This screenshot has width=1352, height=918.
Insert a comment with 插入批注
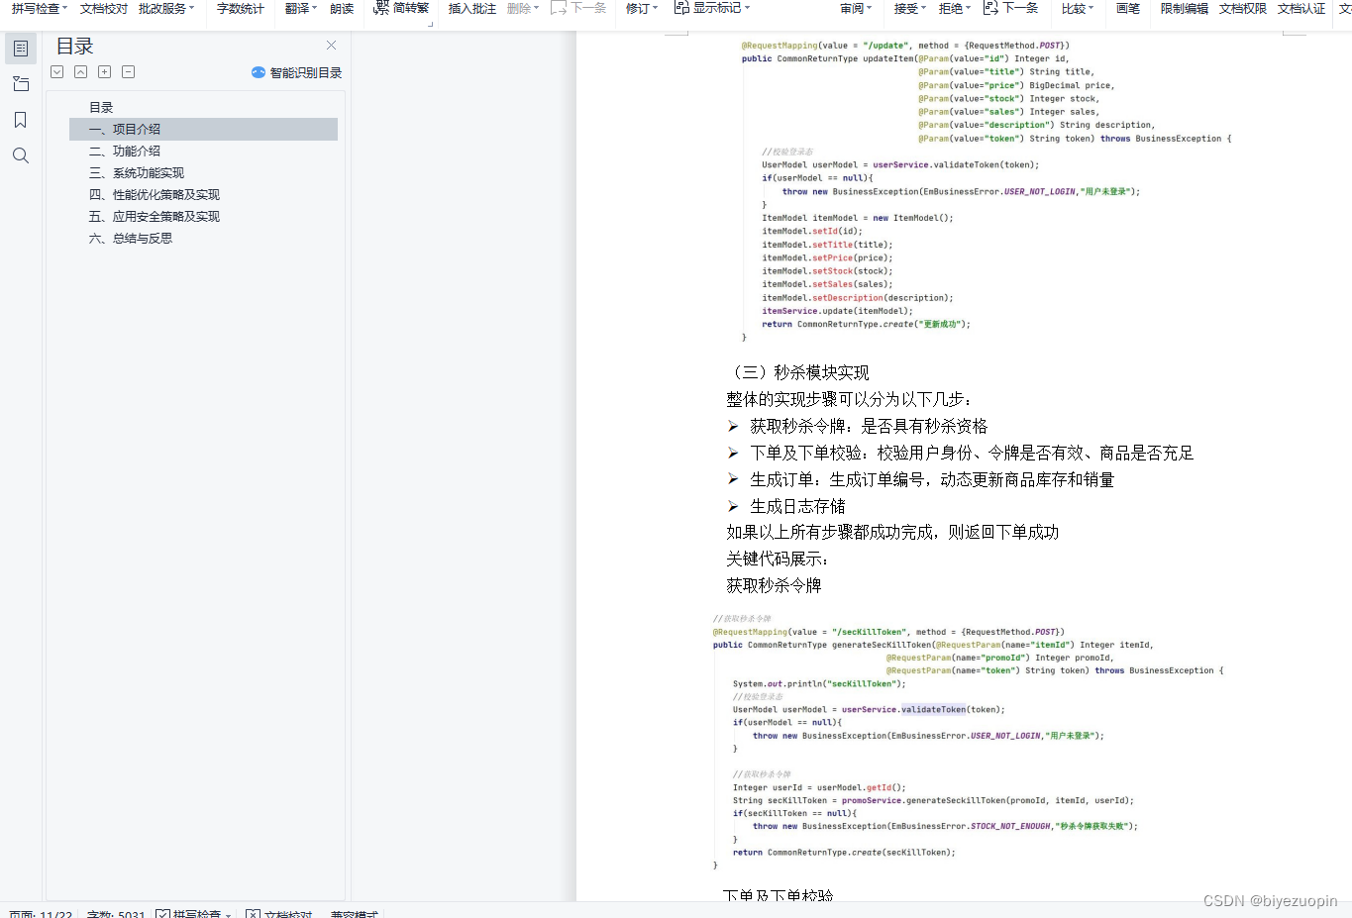click(472, 9)
